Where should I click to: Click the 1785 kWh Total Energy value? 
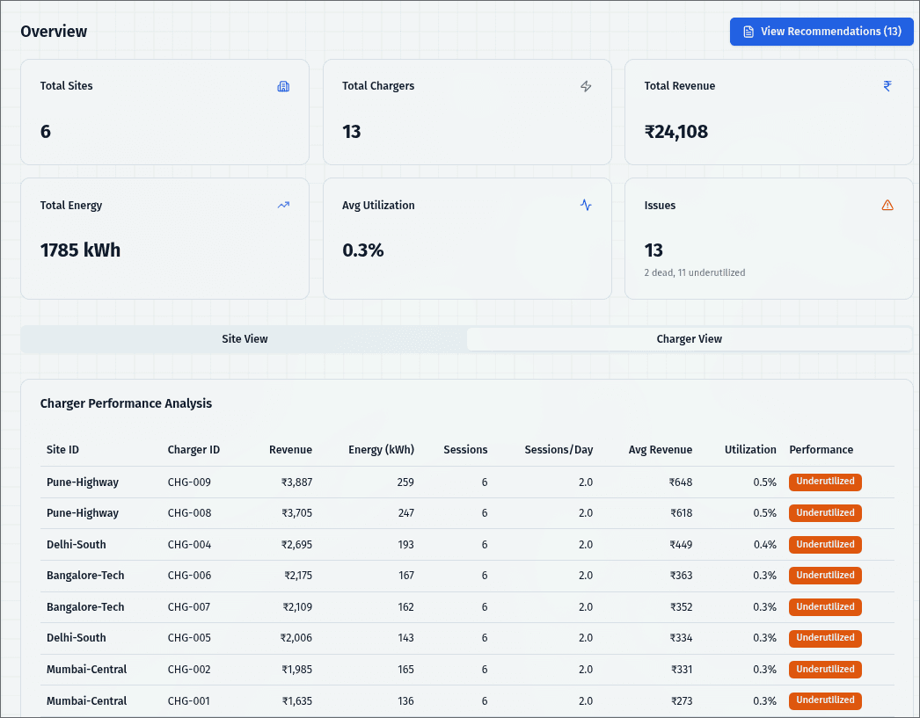tap(80, 250)
